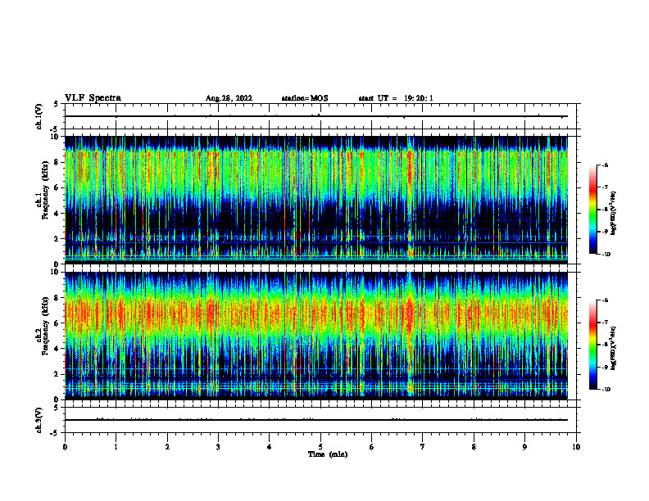Select the "start UT = 19:20: 1" text
This screenshot has width=649, height=501.
click(x=396, y=98)
